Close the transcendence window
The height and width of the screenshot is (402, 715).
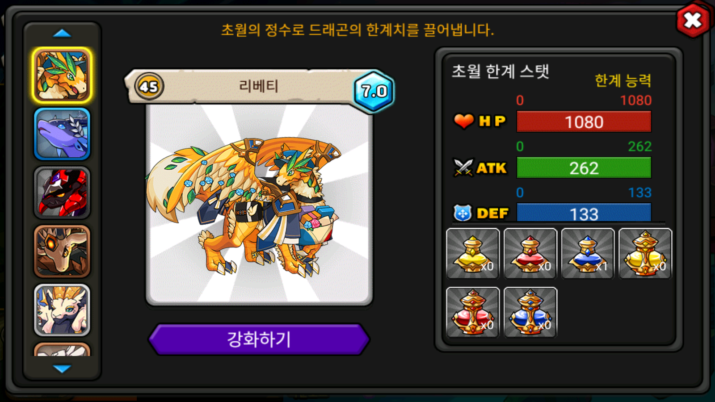pos(693,20)
